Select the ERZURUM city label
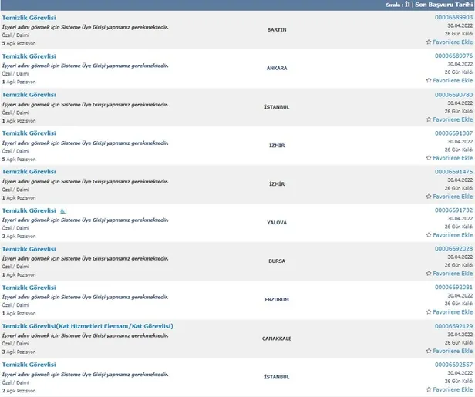475x397 pixels. [x=277, y=299]
